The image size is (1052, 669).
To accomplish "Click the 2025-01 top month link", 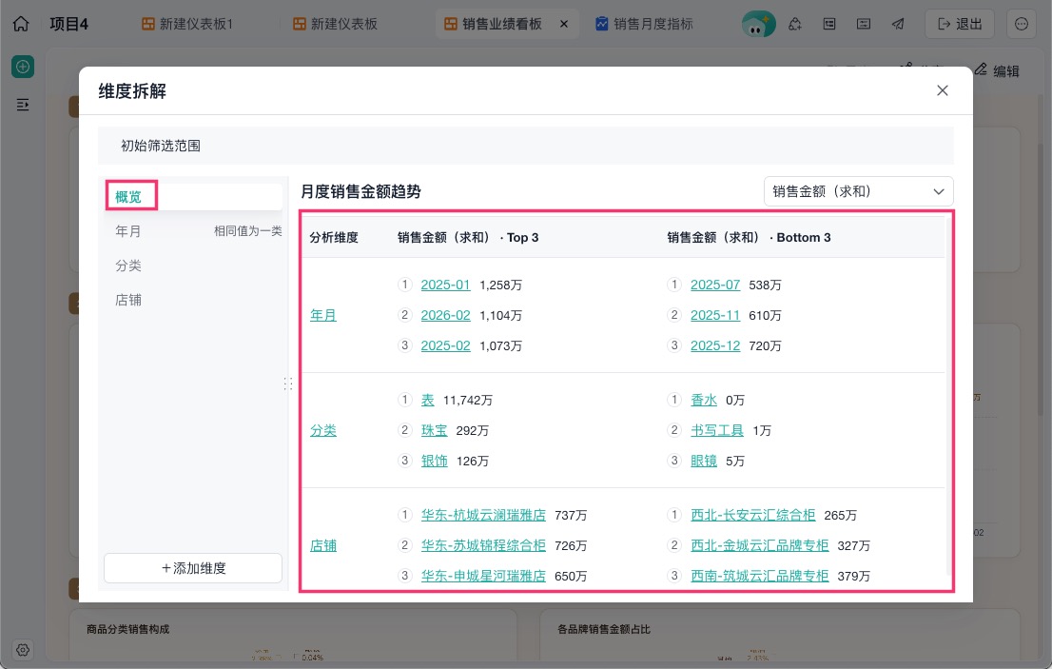I will (x=445, y=285).
